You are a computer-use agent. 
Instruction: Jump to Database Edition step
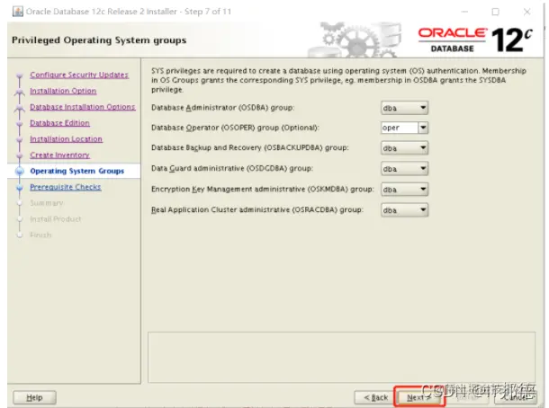pos(60,123)
